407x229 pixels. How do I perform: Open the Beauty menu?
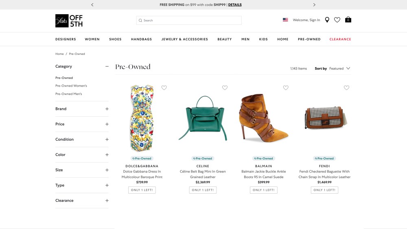(225, 39)
